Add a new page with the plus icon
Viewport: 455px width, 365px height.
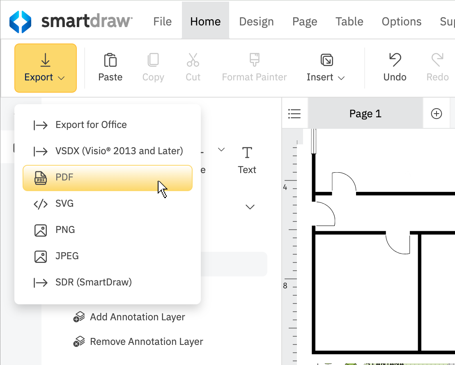[437, 113]
